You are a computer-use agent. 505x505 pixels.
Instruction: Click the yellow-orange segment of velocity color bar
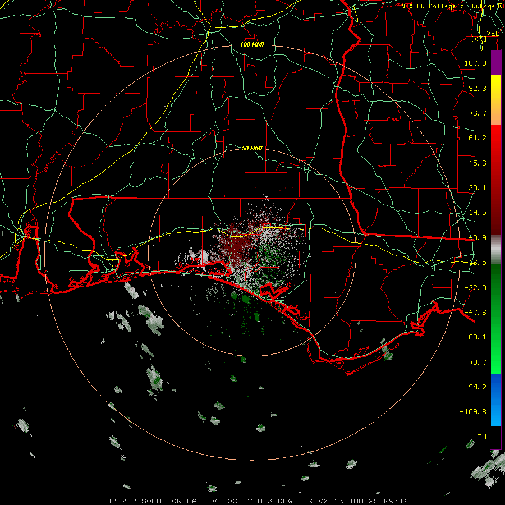pos(495,100)
